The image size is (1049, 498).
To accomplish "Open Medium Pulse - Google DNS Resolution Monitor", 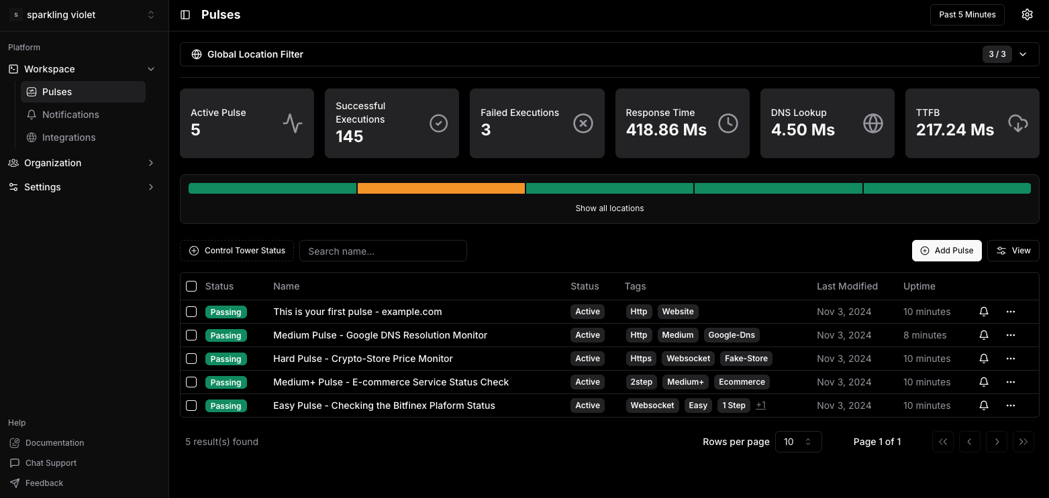I will click(380, 335).
